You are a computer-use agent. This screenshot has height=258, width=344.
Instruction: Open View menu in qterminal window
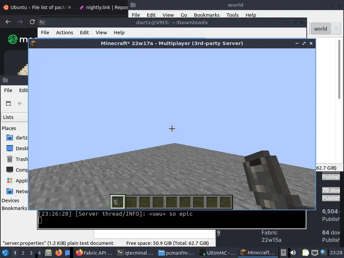(101, 33)
